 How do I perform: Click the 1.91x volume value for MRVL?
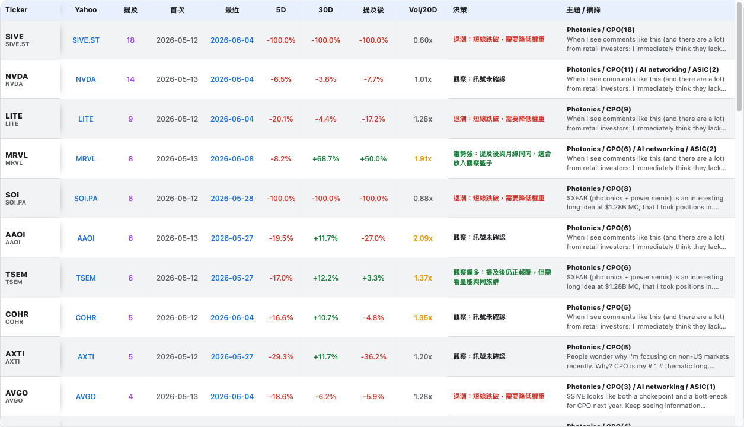click(423, 159)
